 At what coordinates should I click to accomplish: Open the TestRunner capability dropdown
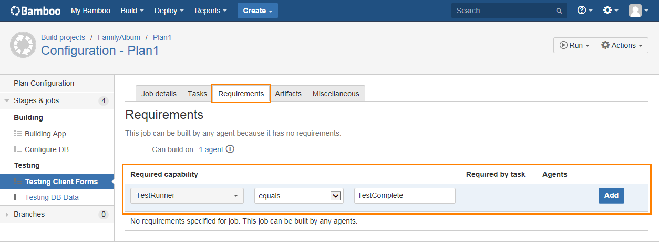coord(187,195)
